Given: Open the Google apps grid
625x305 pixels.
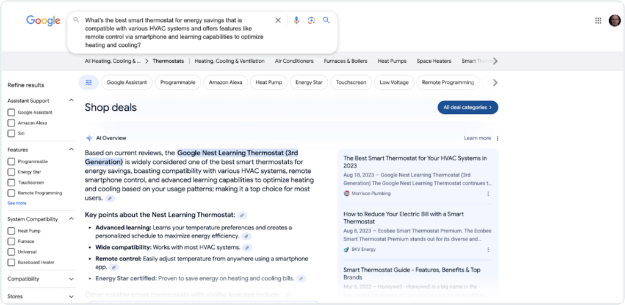Looking at the screenshot, I should (x=598, y=21).
